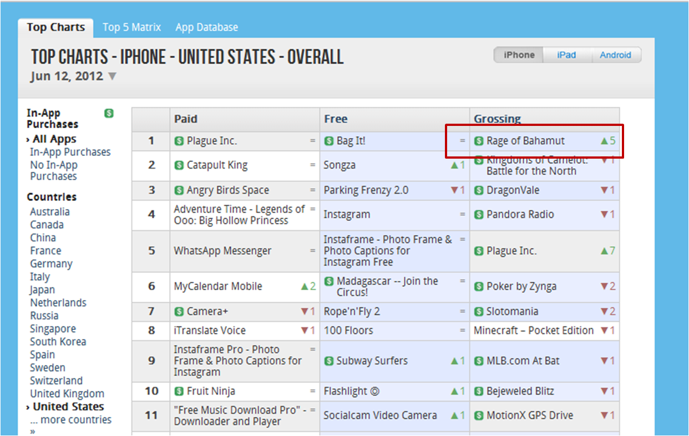
Task: Click the green up arrow beside MyCalendar Mobile
Action: [304, 287]
